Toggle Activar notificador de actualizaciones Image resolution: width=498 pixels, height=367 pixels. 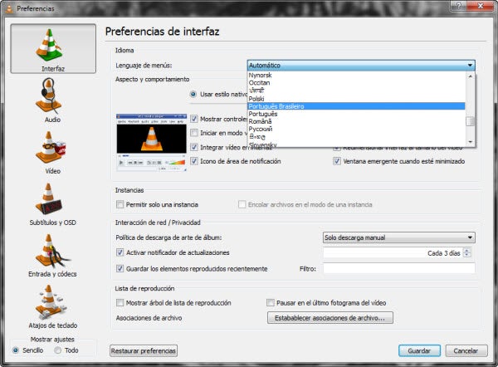click(x=120, y=252)
